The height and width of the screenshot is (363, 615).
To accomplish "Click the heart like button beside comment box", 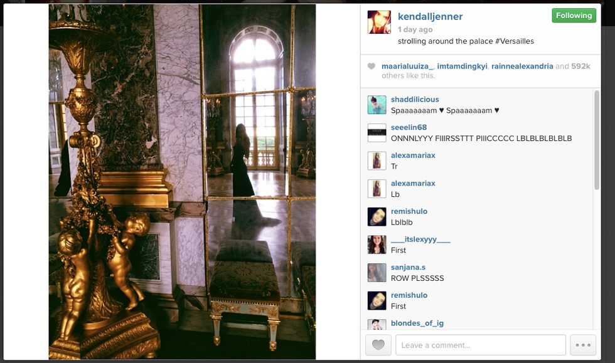I will point(378,345).
